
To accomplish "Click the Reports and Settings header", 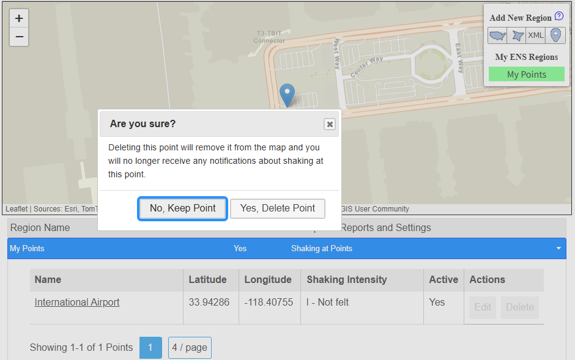I will 385,228.
